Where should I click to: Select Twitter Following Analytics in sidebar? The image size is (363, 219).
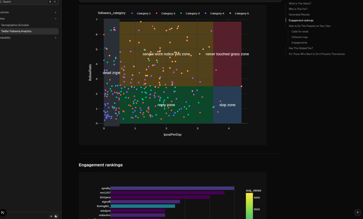[x=16, y=31]
